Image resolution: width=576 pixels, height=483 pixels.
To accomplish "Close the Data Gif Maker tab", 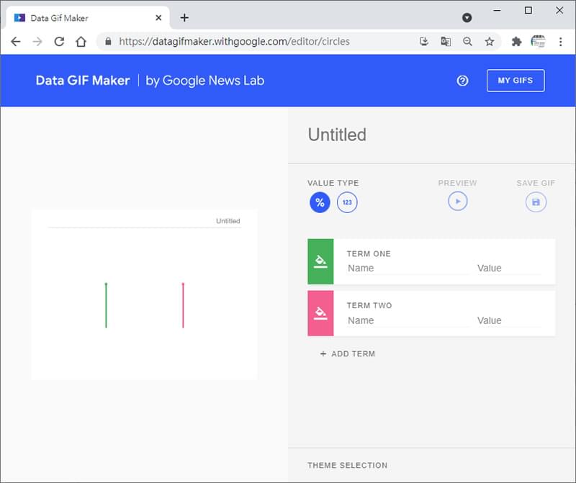I will click(158, 17).
